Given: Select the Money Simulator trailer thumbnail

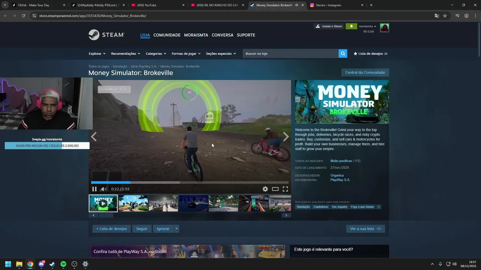Looking at the screenshot, I should pyautogui.click(x=103, y=203).
